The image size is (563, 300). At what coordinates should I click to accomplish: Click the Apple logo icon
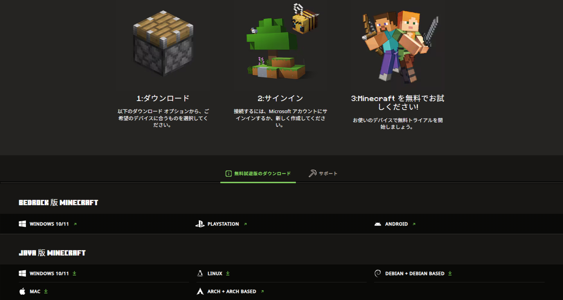pos(22,291)
